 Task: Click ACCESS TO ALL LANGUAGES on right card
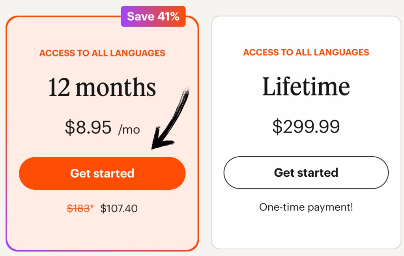point(306,52)
